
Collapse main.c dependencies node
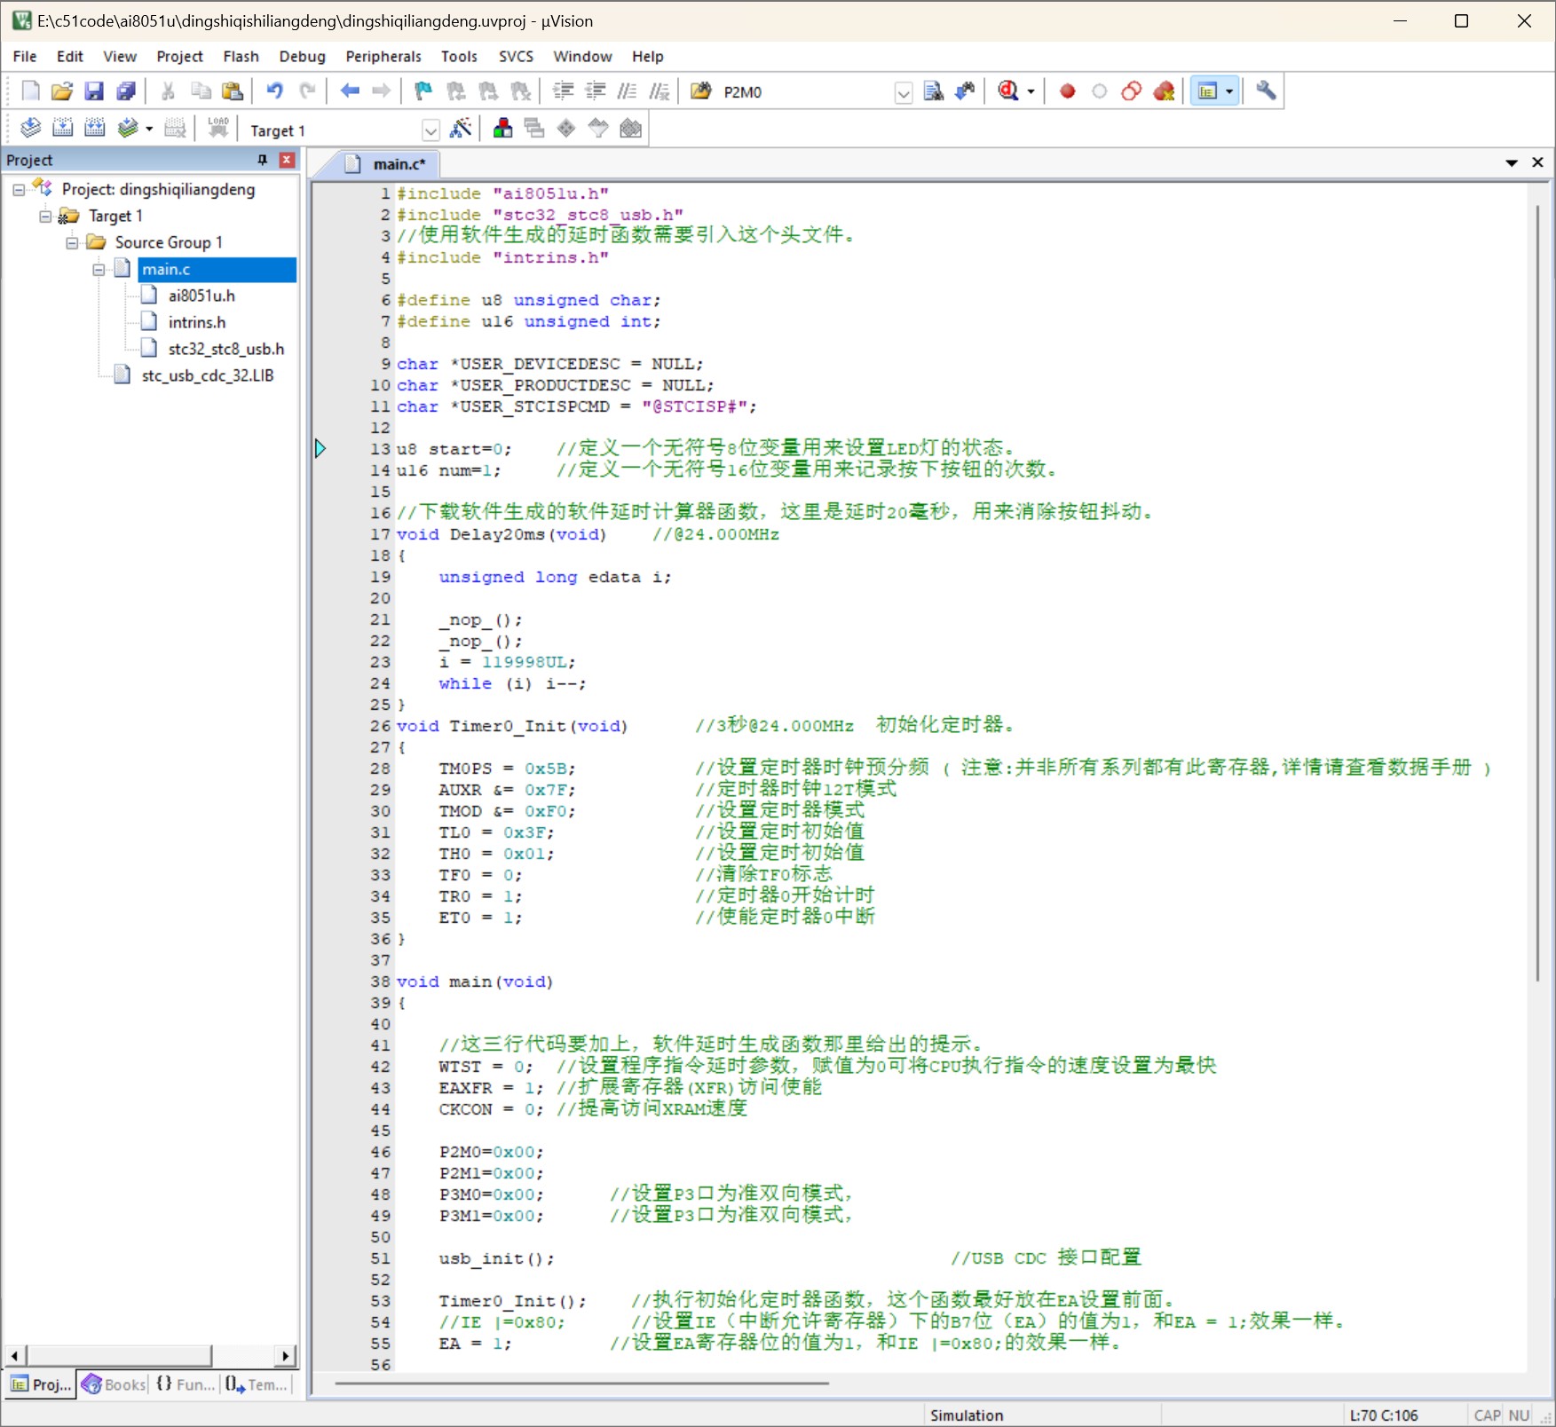click(x=99, y=270)
